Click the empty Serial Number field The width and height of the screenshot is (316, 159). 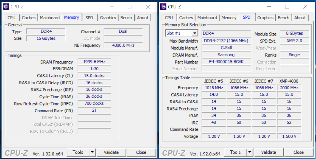pyautogui.click(x=226, y=68)
